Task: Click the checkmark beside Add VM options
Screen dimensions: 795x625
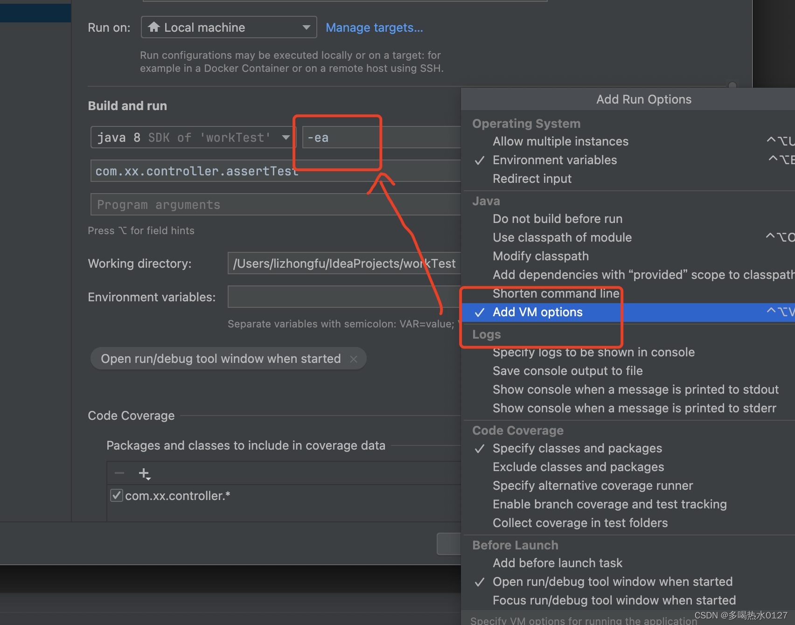Action: (x=479, y=312)
